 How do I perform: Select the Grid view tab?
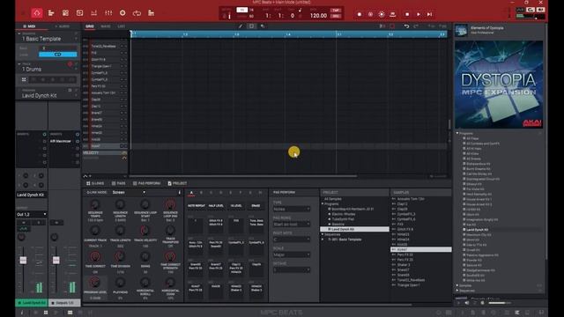(90, 26)
